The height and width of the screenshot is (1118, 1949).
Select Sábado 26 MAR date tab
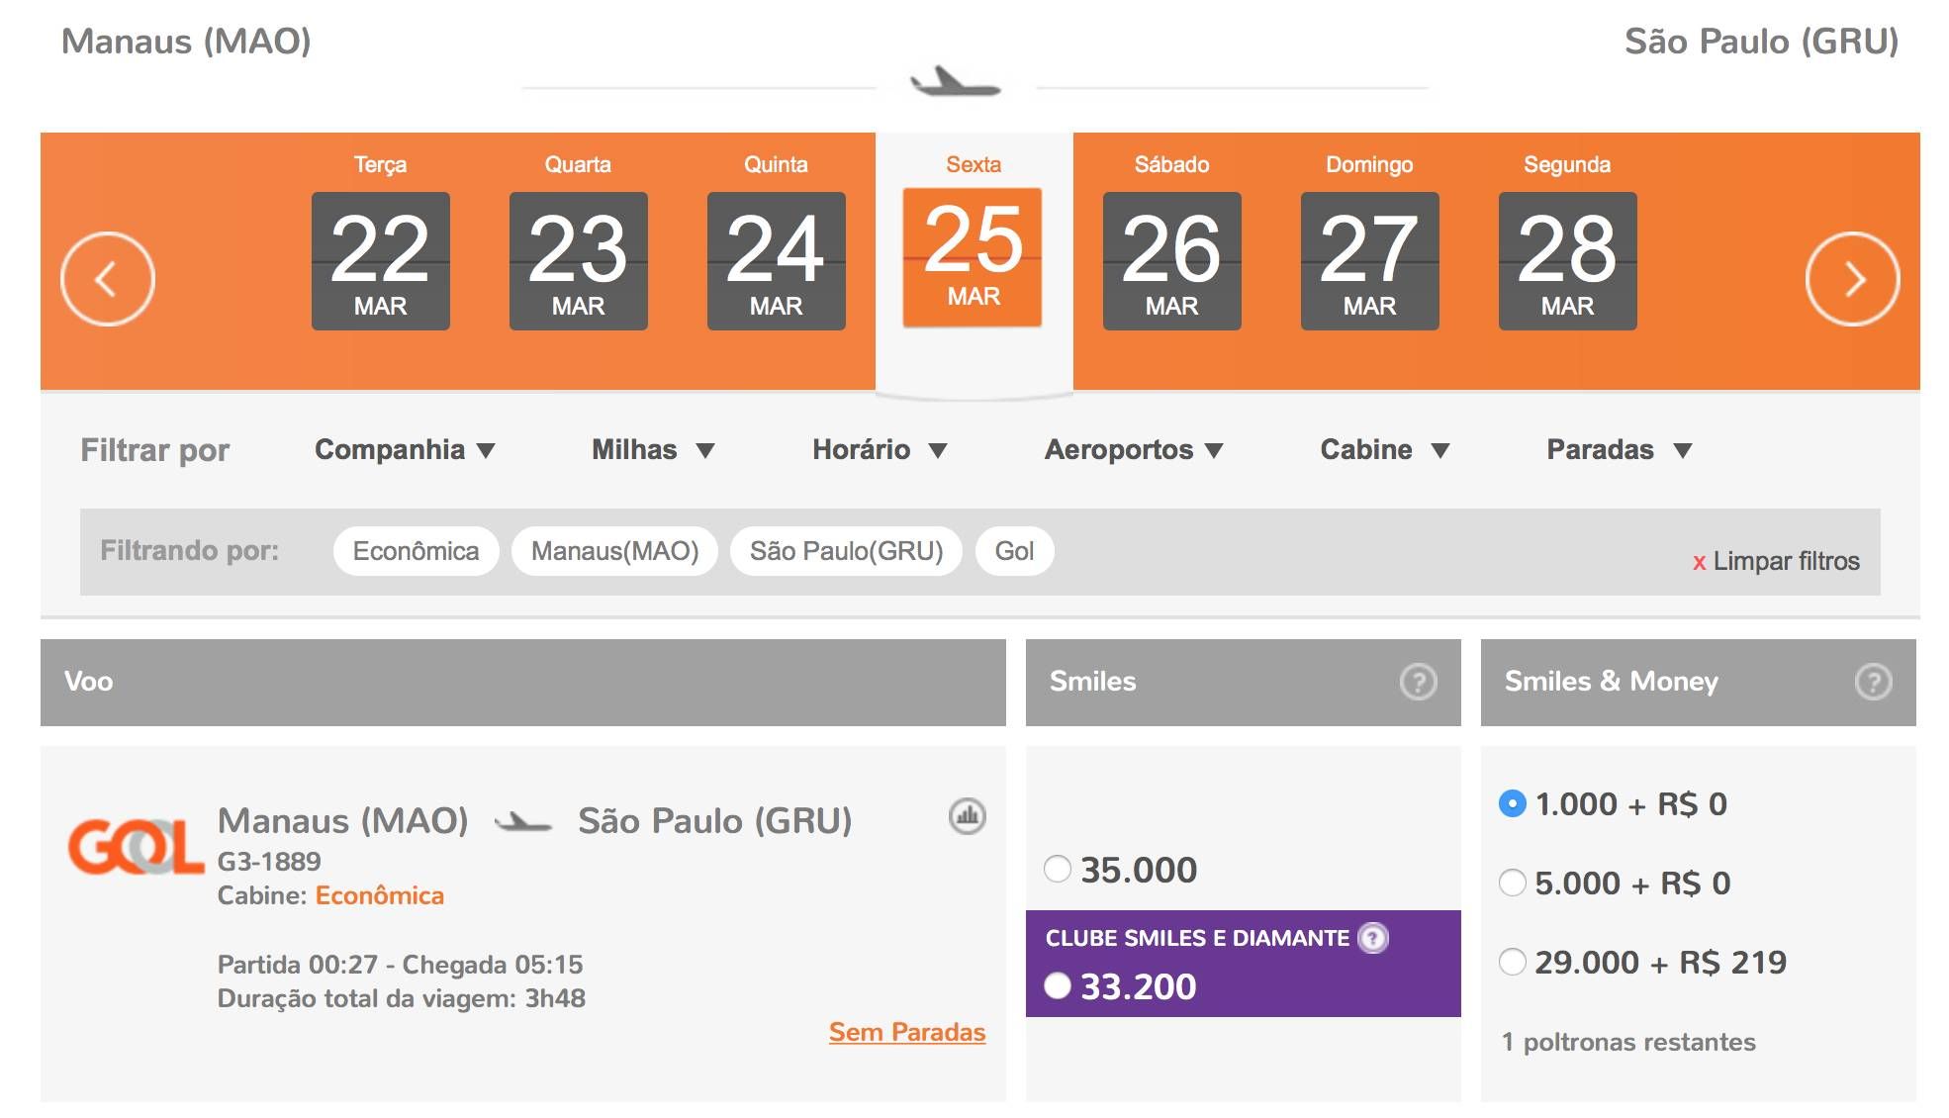1171,260
